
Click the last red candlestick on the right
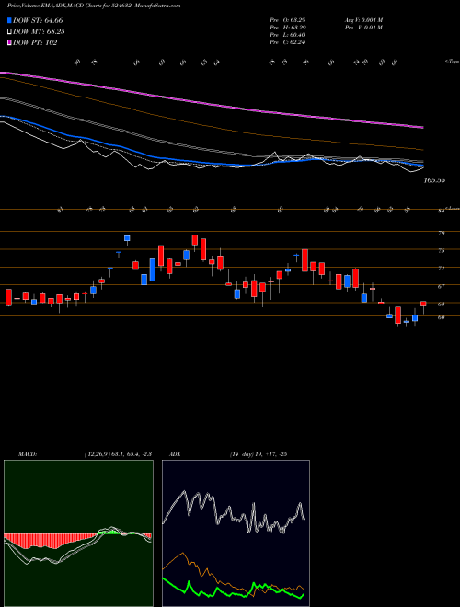pyautogui.click(x=423, y=303)
